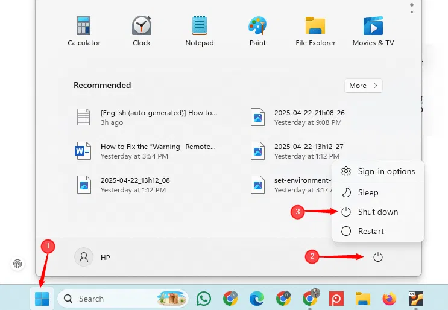Open the yellow folder taskbar icon
The width and height of the screenshot is (448, 310).
(363, 299)
